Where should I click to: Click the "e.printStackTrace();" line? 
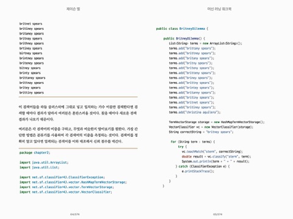(198, 171)
